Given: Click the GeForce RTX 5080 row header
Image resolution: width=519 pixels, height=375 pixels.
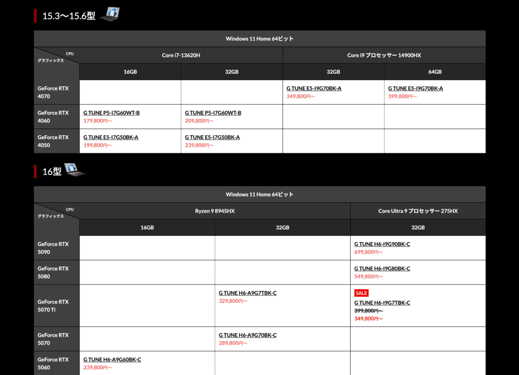Looking at the screenshot, I should click(57, 272).
